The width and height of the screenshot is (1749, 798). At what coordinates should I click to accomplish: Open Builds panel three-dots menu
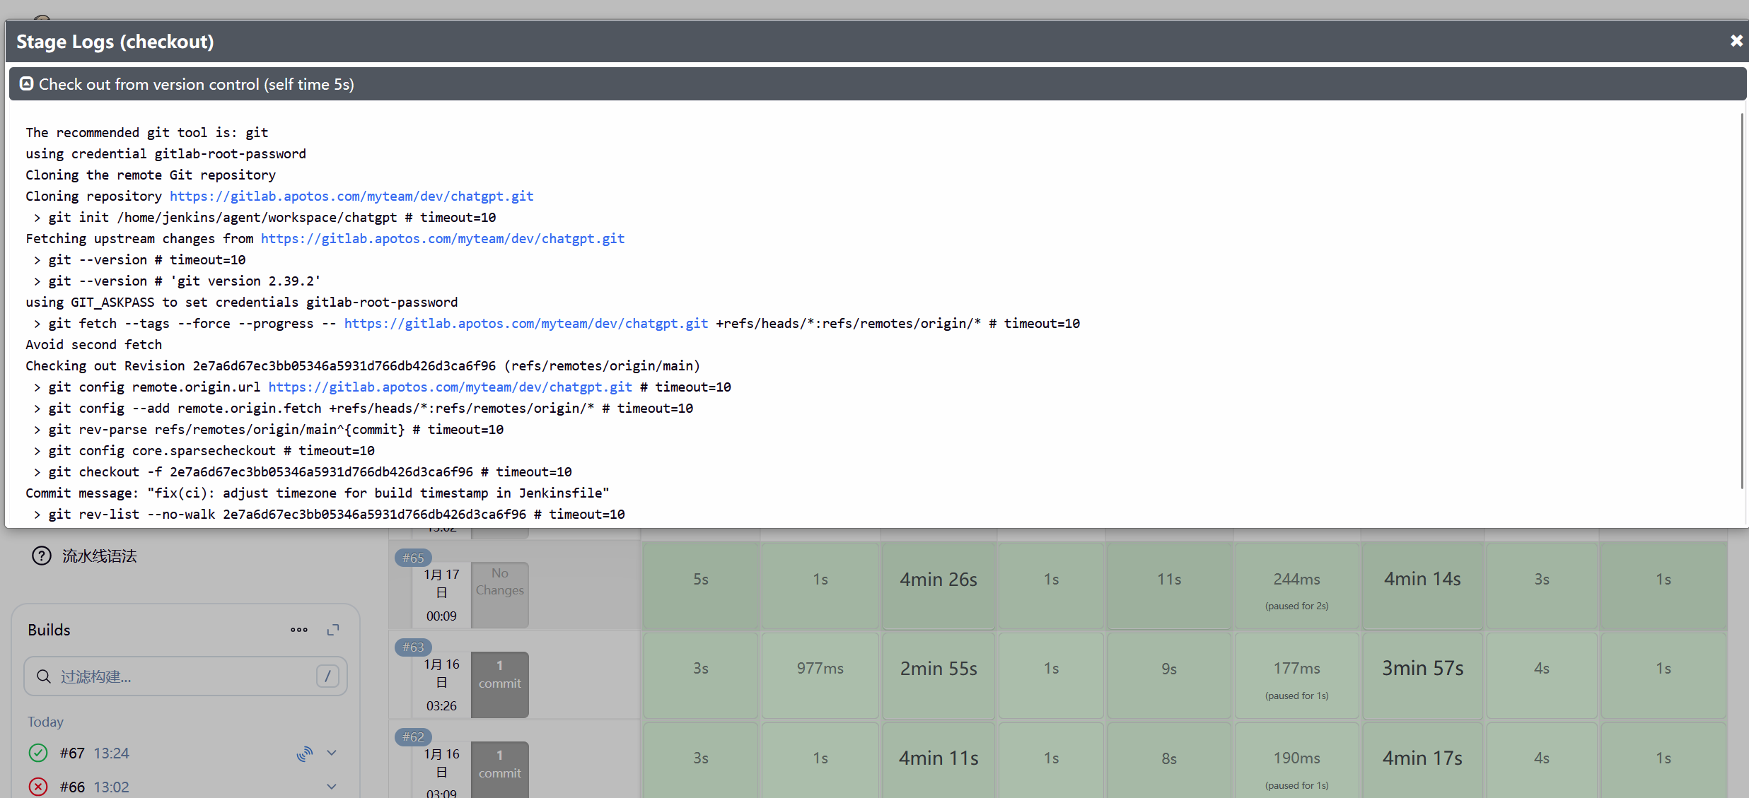pyautogui.click(x=299, y=630)
